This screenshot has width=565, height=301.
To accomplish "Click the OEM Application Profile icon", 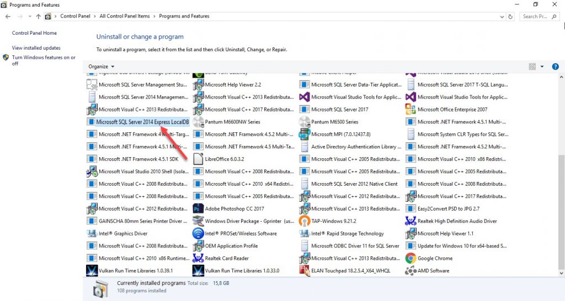I will [198, 246].
